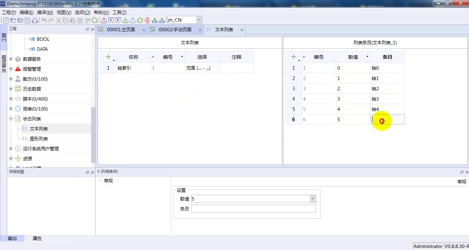
Task: Select the 图形列表 tree item
Action: coord(39,139)
